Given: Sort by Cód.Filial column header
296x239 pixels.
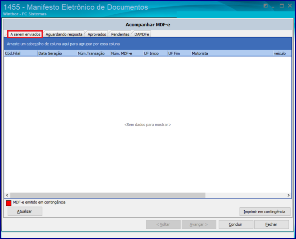Looking at the screenshot, I should [21, 53].
